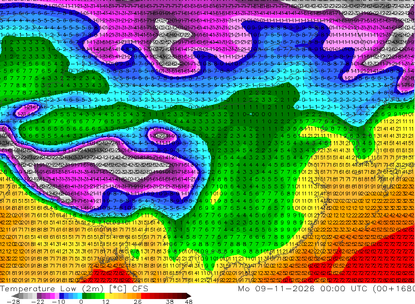Screen dimensions: 415x304
Task: Select the yellow swatch above 12
Action: (x=107, y=296)
